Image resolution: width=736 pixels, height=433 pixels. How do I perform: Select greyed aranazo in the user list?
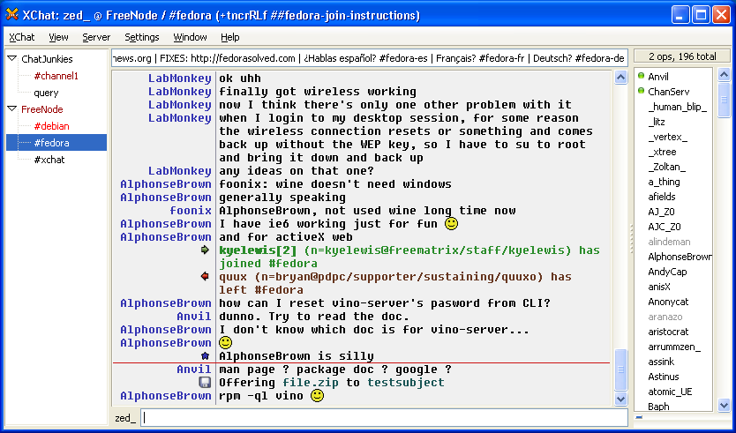pyautogui.click(x=665, y=317)
